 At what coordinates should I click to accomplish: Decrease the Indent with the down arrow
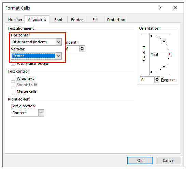point(82,50)
